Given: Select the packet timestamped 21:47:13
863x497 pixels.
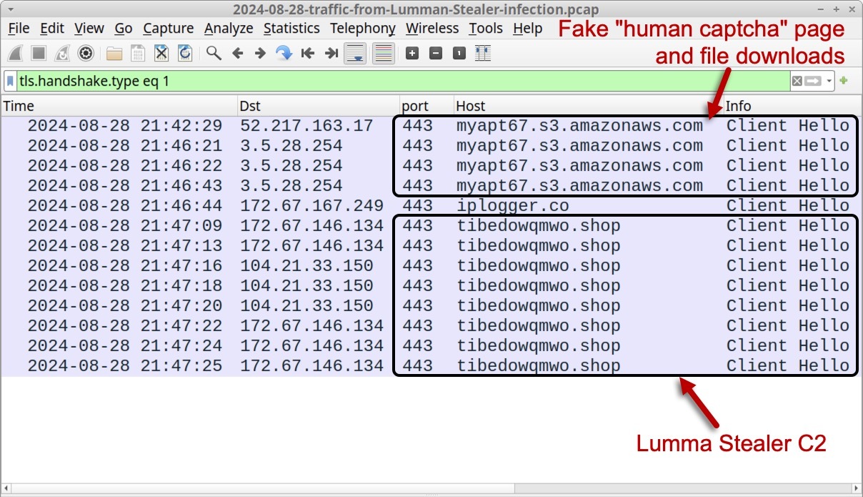Looking at the screenshot, I should (x=431, y=246).
